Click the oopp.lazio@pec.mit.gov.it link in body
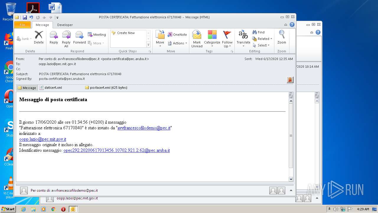The height and width of the screenshot is (213, 378). click(x=43, y=139)
